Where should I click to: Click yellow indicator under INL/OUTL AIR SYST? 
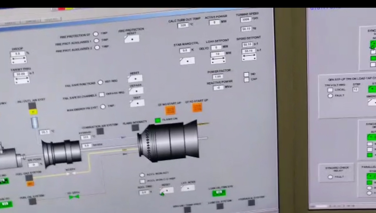click(x=33, y=112)
